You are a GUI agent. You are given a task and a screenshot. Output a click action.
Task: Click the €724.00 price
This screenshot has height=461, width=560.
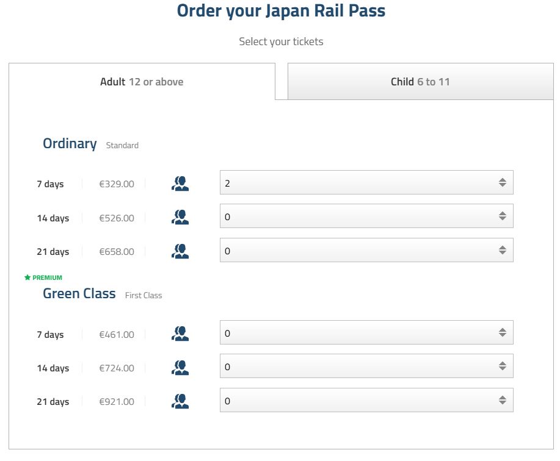(117, 368)
